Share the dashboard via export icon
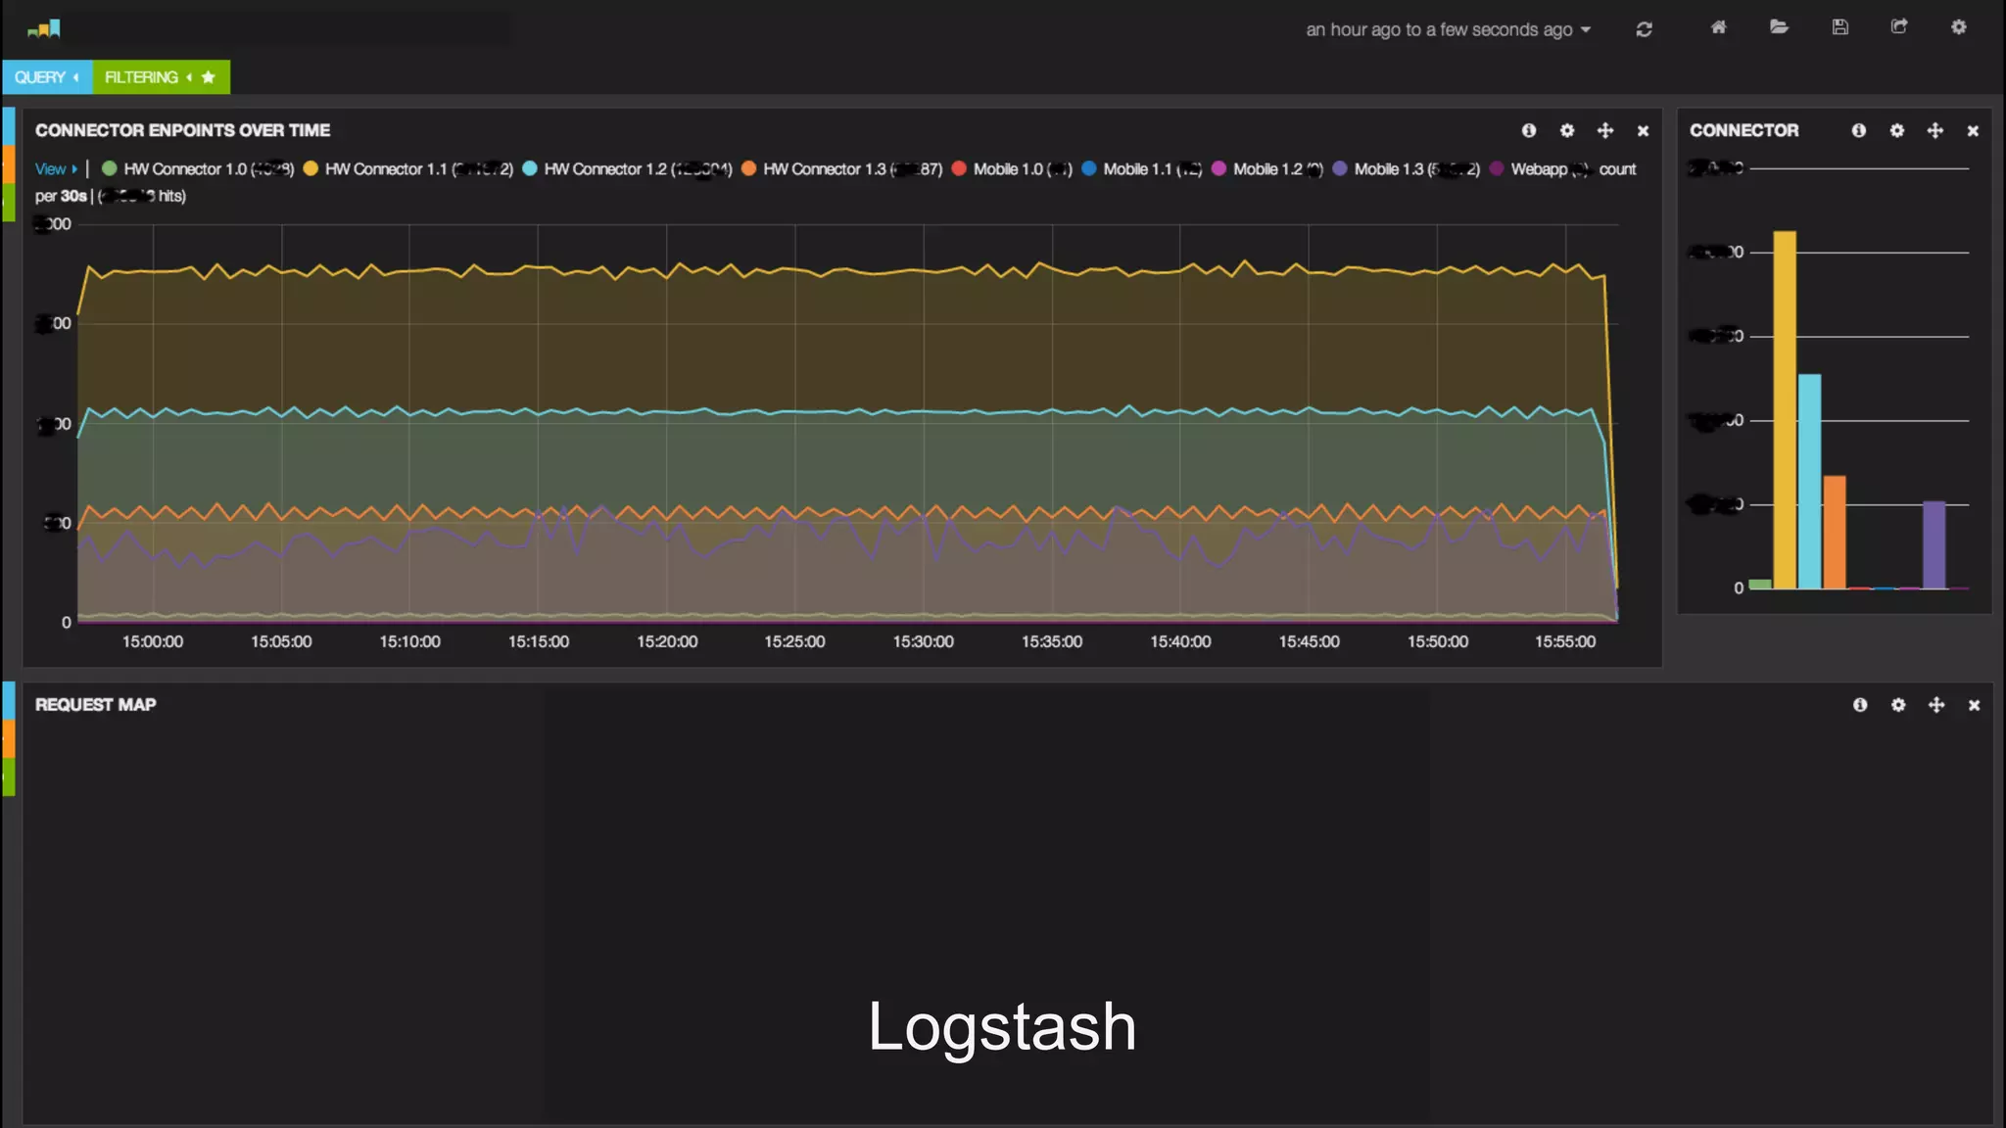Viewport: 2006px width, 1128px height. (x=1899, y=27)
